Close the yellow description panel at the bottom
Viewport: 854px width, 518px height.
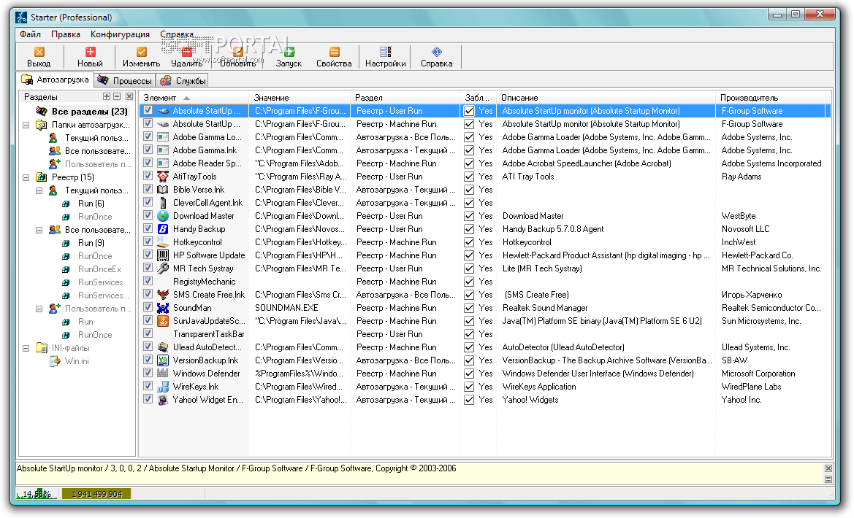(x=828, y=468)
